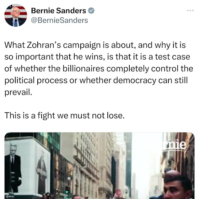Open the three-dot more options menu
Image resolution: width=199 pixels, height=199 pixels.
pos(190,11)
